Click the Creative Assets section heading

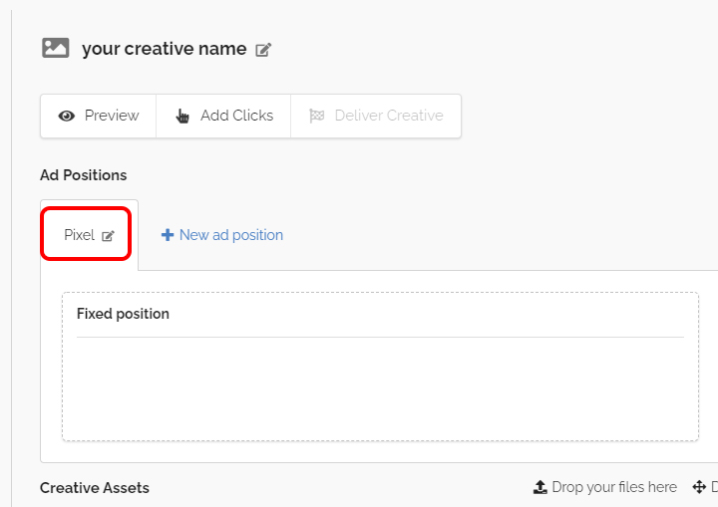click(x=95, y=488)
